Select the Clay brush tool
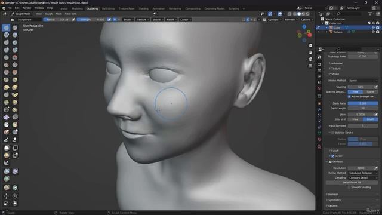This screenshot has width=382, height=215. (x=7, y=35)
